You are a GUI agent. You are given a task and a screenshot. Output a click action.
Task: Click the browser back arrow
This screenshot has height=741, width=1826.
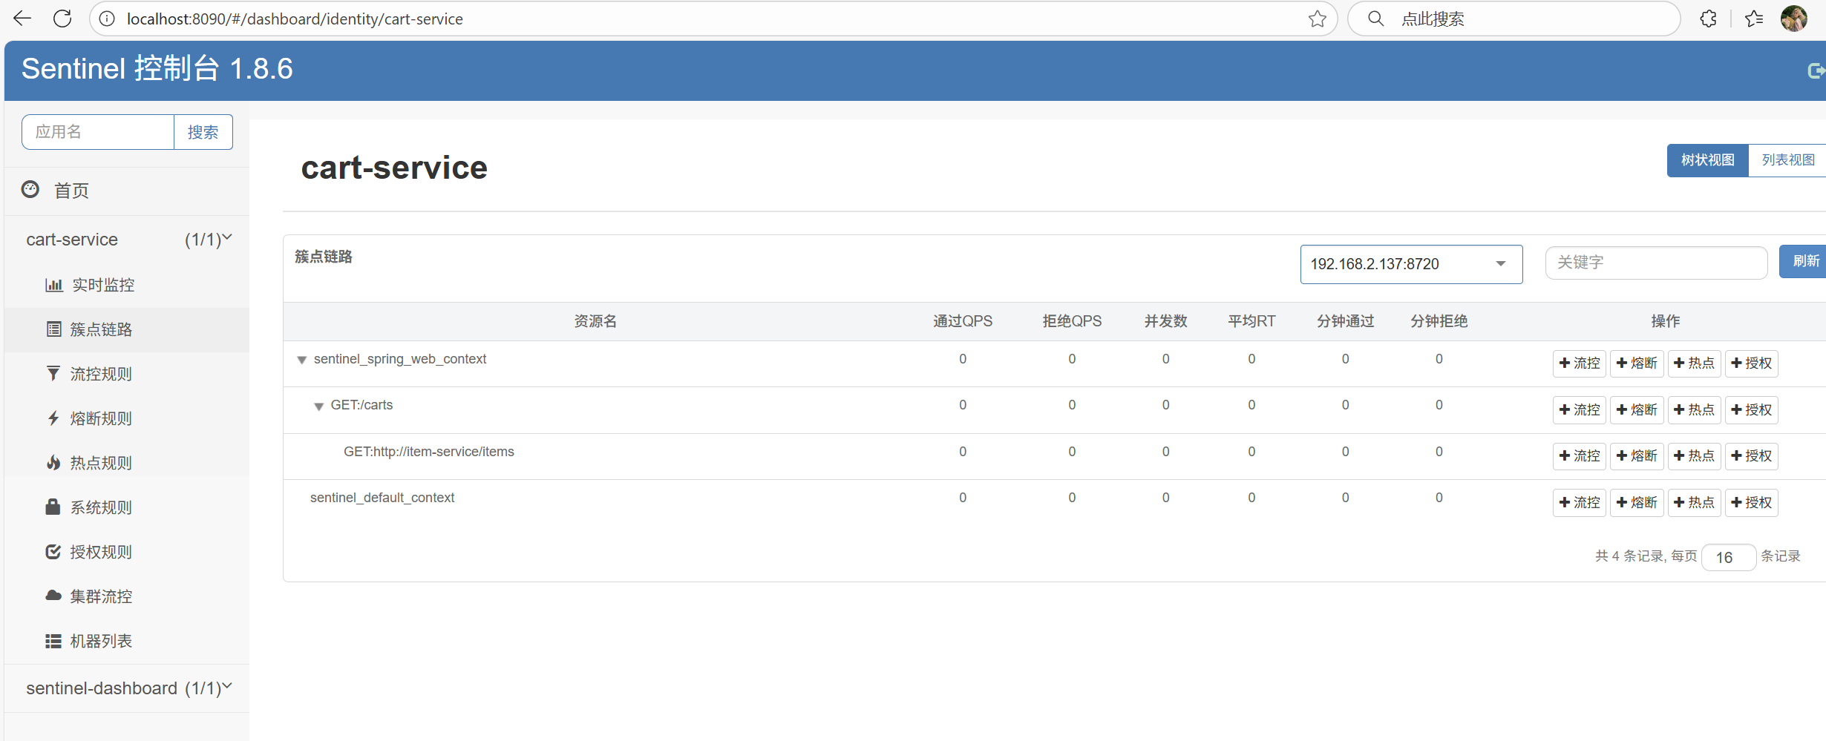22,19
